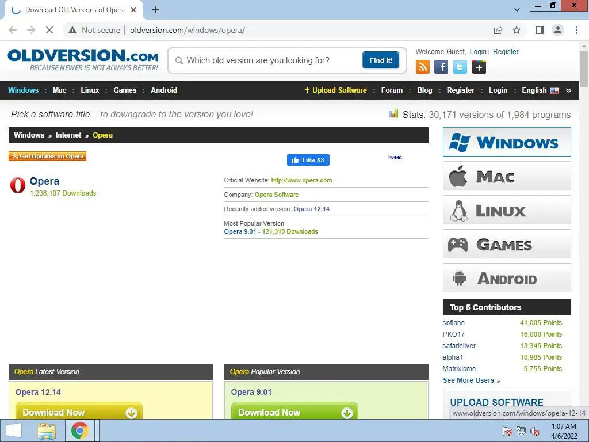
Task: Select Games in the navigation bar
Action: (125, 90)
